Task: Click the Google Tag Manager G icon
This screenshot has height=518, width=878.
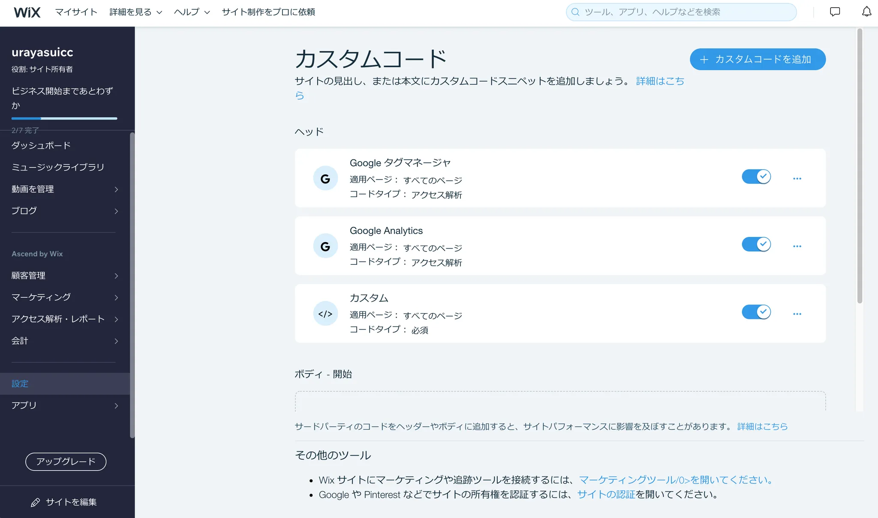Action: [325, 178]
